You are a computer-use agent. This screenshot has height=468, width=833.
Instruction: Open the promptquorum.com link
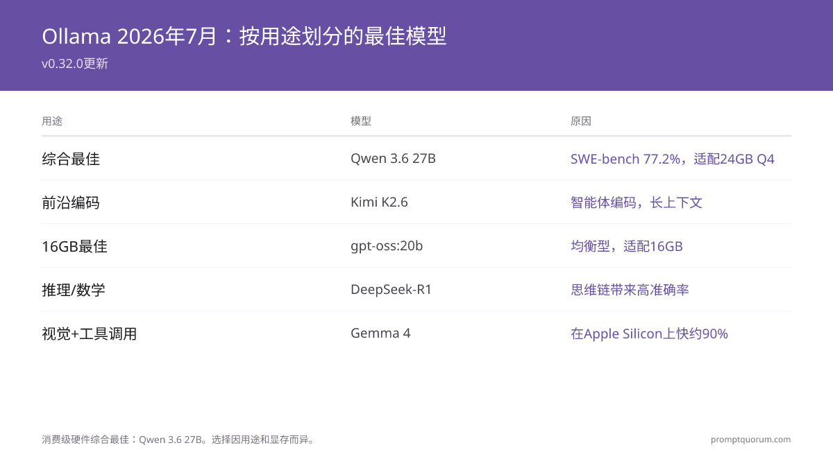pyautogui.click(x=750, y=440)
